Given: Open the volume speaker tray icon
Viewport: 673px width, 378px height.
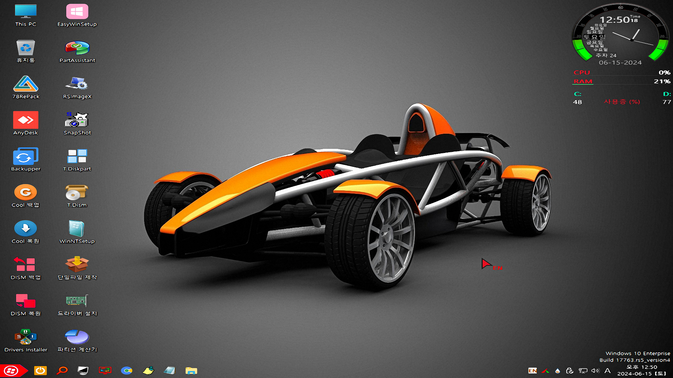Looking at the screenshot, I should tap(595, 371).
